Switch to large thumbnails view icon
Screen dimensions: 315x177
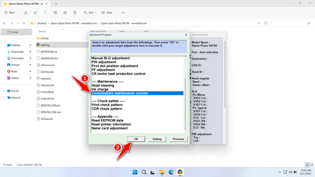point(312,165)
